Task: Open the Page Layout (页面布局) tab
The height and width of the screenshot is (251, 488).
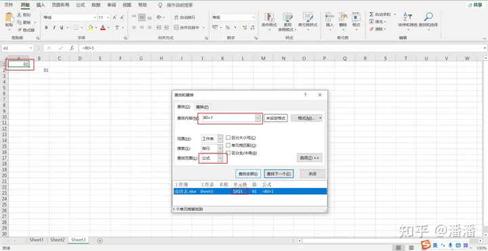Action: tap(60, 5)
